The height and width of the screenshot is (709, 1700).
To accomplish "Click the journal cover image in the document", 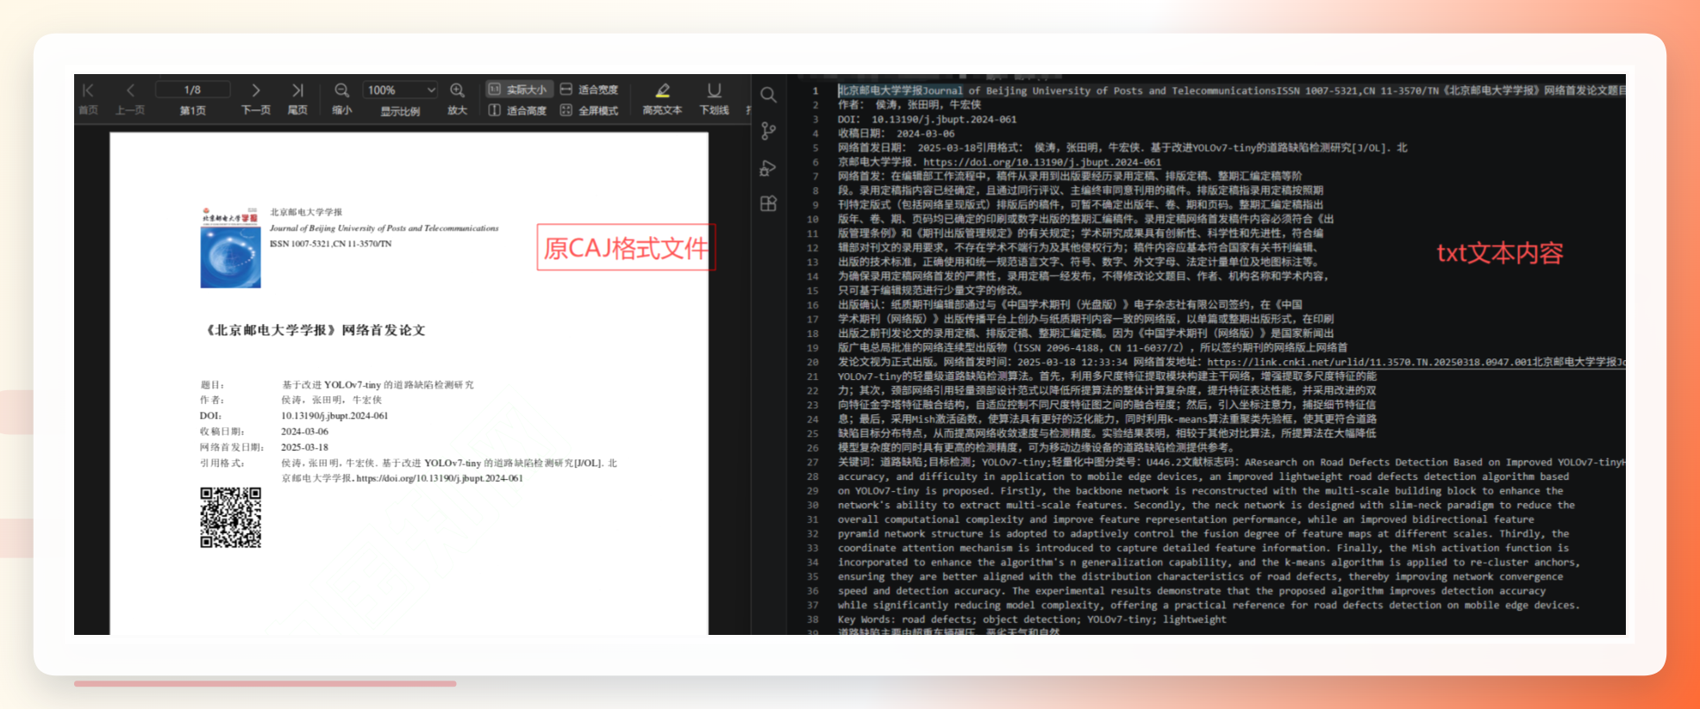I will pyautogui.click(x=230, y=248).
